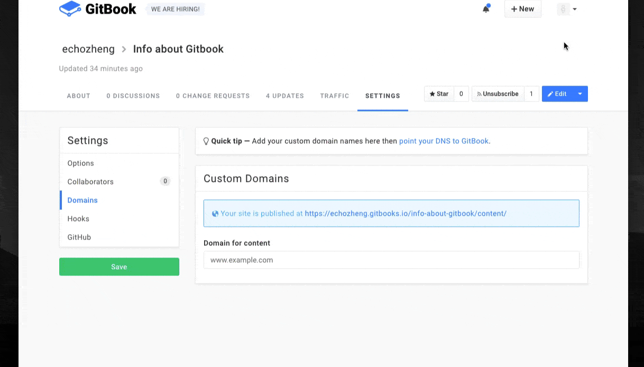644x367 pixels.
Task: Open Collaborators in Settings sidebar
Action: (119, 181)
